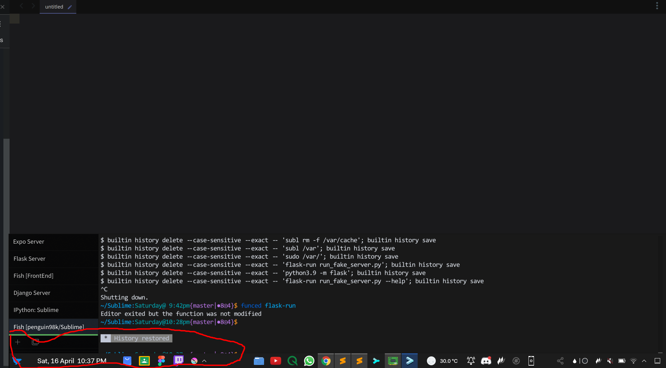Toggle Wi-Fi from the system tray
This screenshot has height=368, width=666.
pyautogui.click(x=634, y=360)
